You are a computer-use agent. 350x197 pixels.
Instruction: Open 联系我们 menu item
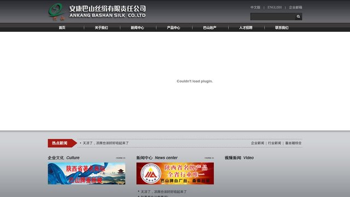(x=282, y=28)
